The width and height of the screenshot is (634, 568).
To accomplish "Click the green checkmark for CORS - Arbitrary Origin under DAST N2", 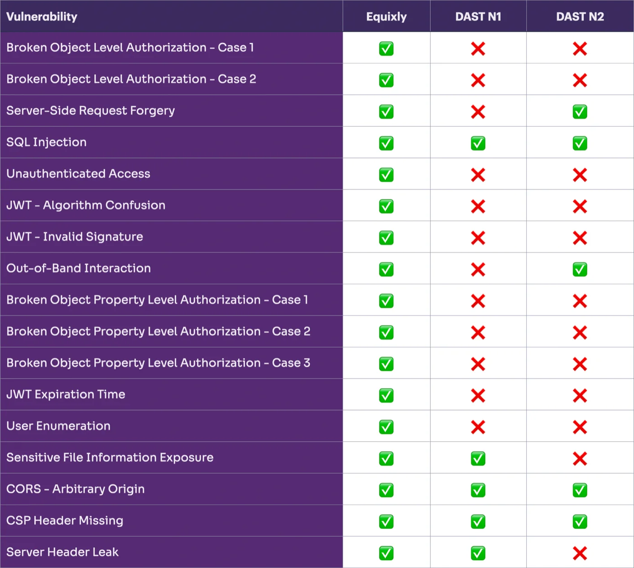I will (x=580, y=489).
